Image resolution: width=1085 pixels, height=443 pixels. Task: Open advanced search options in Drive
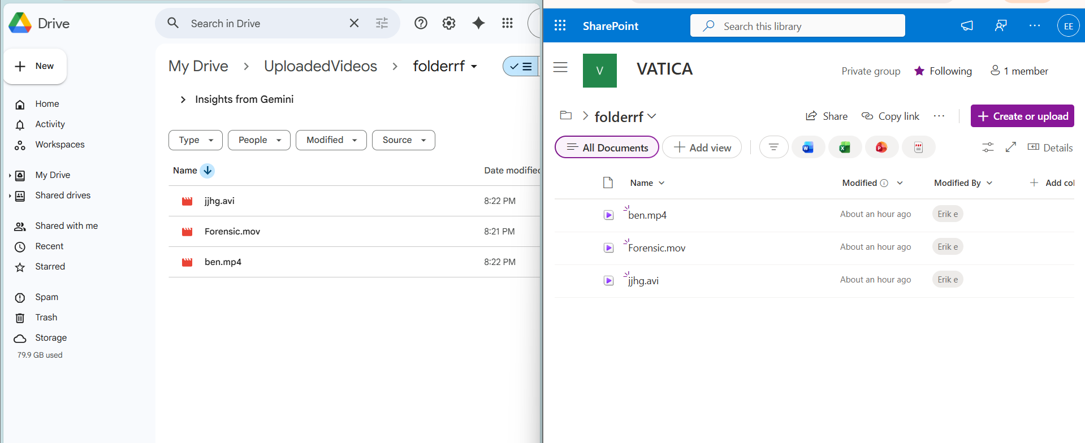(x=382, y=23)
